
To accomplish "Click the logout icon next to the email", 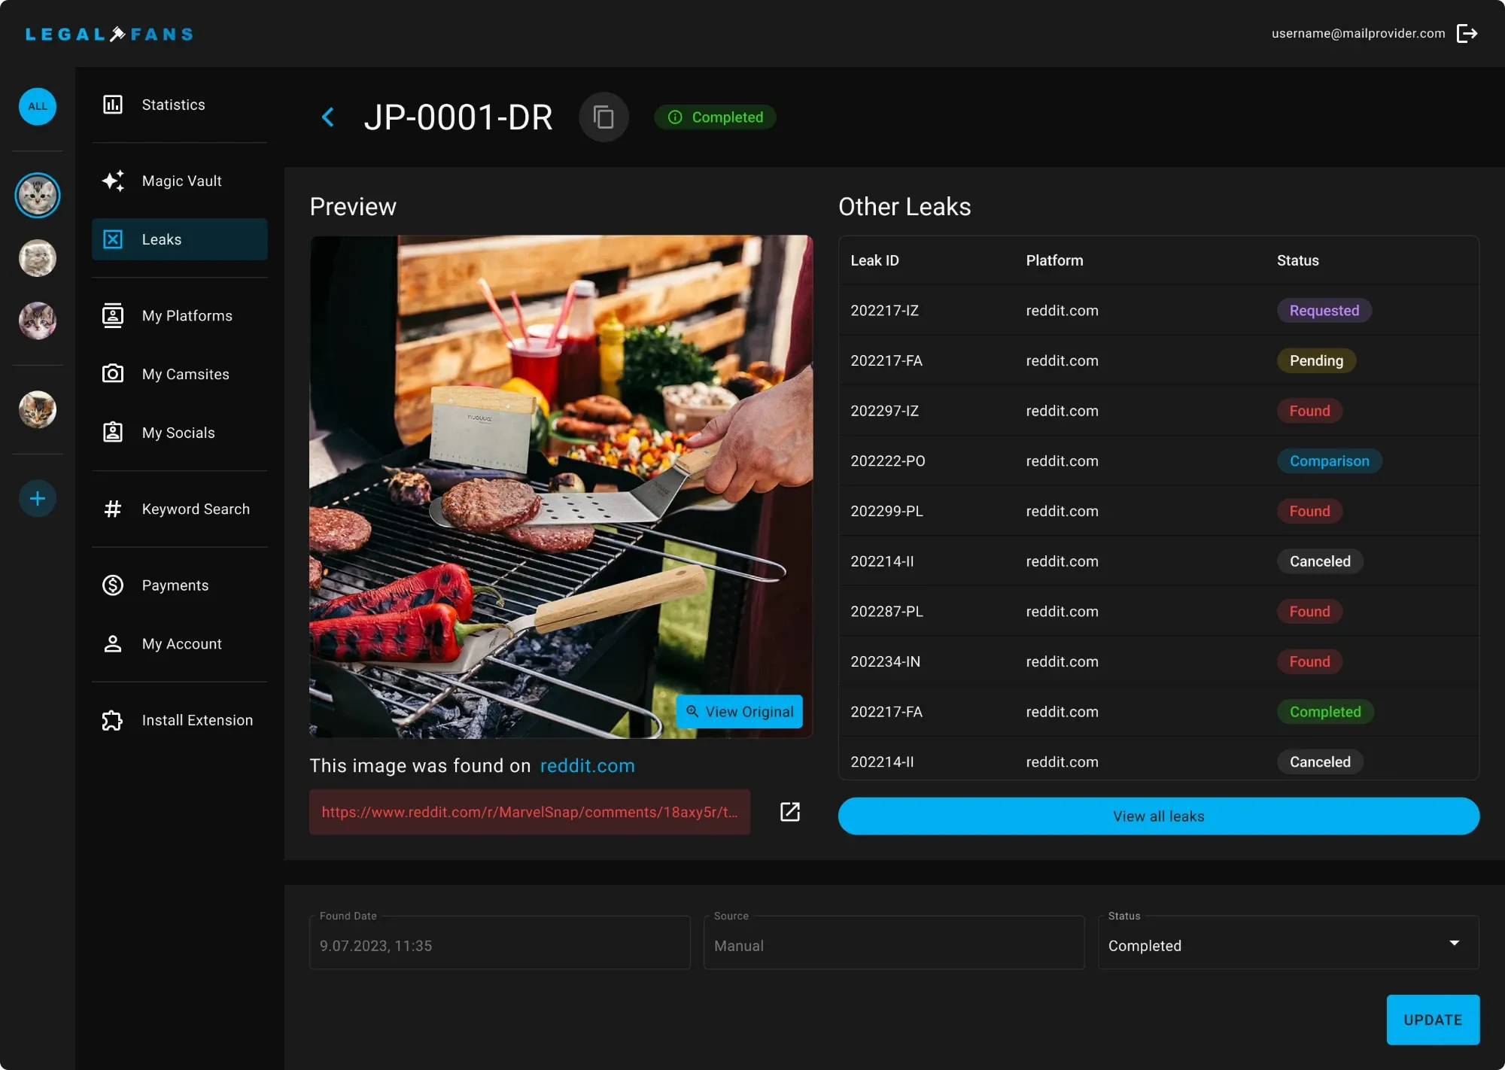I will tap(1467, 34).
